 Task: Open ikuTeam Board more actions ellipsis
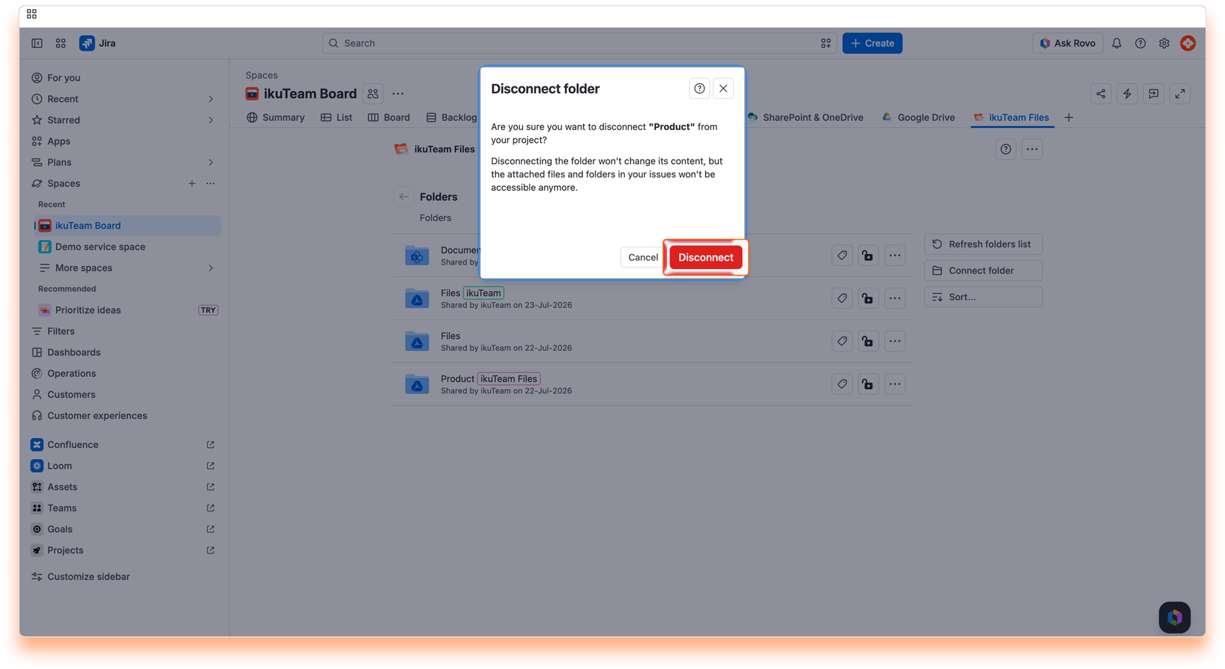coord(398,94)
